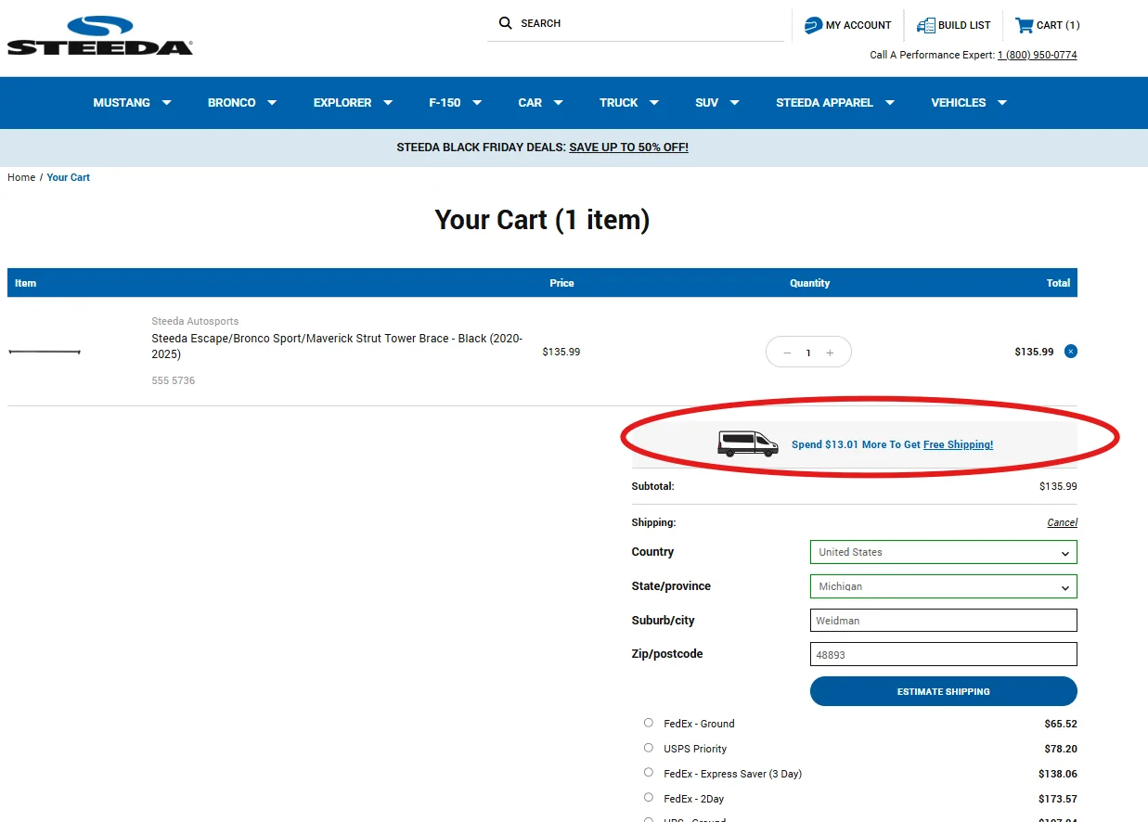The width and height of the screenshot is (1148, 822).
Task: Click the Cancel shipping link
Action: pos(1062,522)
